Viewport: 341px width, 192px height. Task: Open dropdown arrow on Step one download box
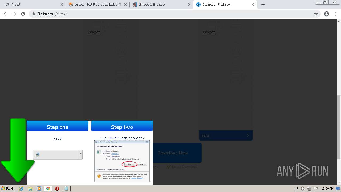(x=80, y=154)
